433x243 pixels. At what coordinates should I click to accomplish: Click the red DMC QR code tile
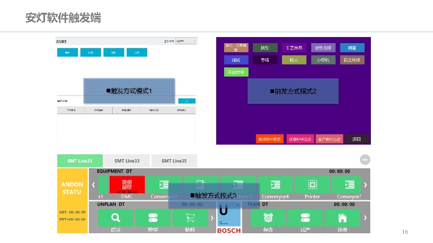tap(127, 185)
